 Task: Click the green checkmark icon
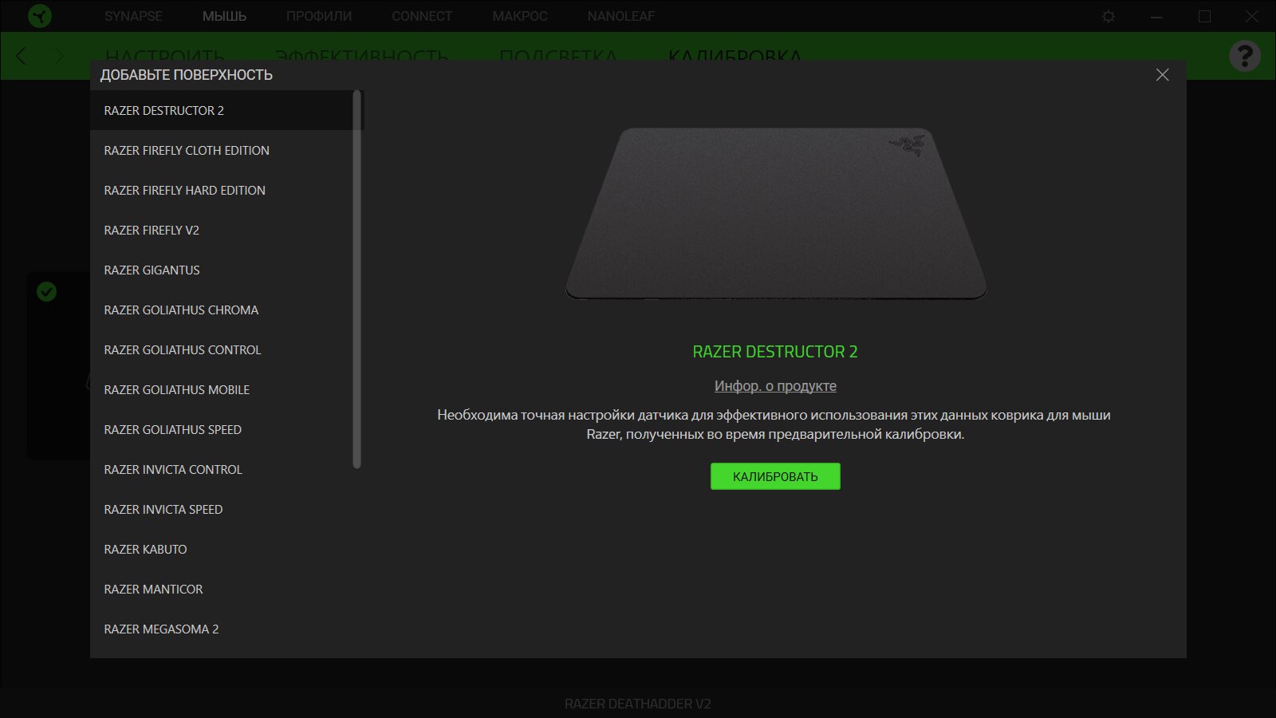(x=47, y=292)
